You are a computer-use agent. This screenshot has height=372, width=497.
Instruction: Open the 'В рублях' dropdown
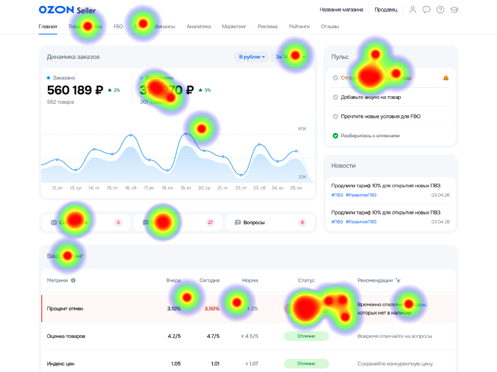tap(252, 57)
